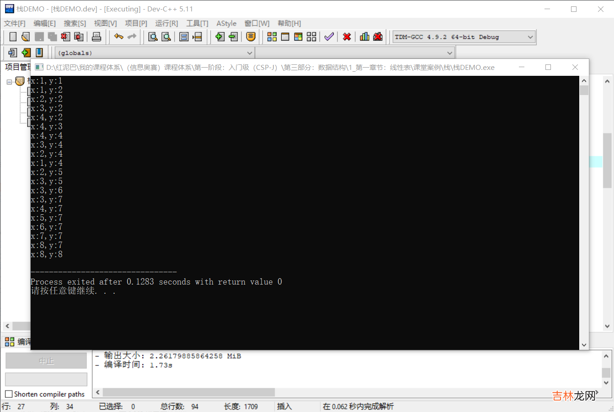Click the editor vertical scrollbar thumb
The width and height of the screenshot is (614, 412).
tap(607, 160)
